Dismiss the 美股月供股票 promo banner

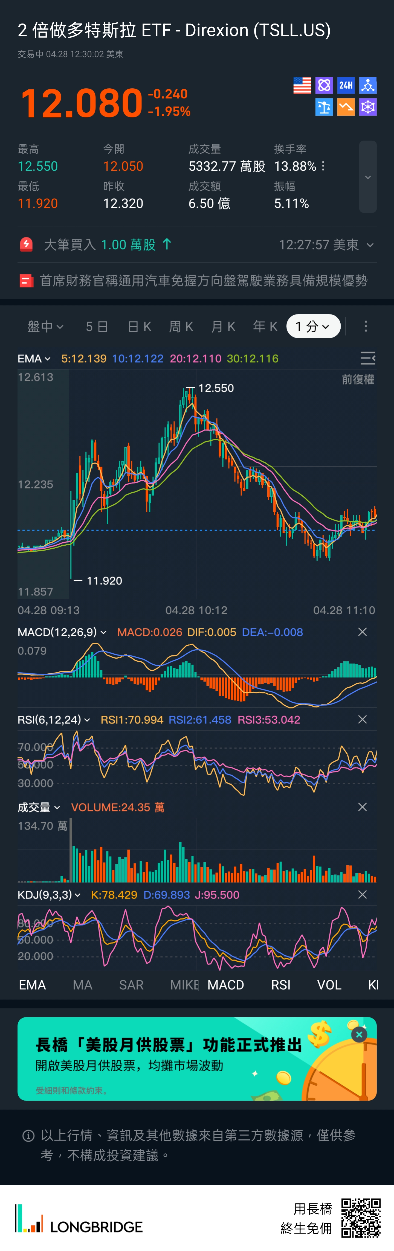[x=359, y=1034]
